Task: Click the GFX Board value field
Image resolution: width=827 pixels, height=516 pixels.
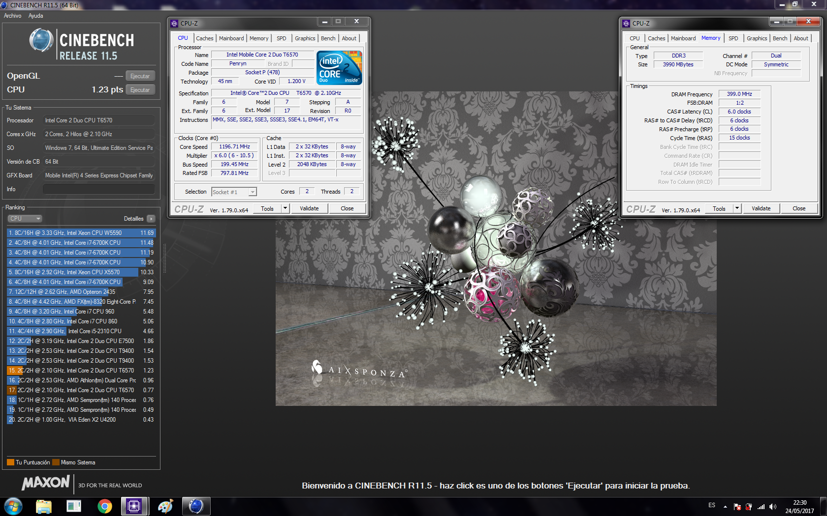Action: coord(99,175)
